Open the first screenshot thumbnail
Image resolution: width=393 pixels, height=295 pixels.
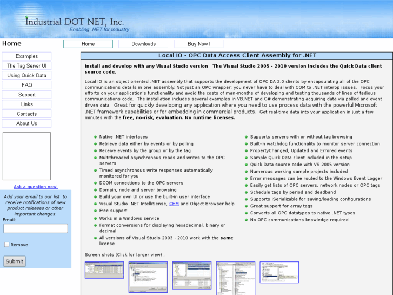104,270
